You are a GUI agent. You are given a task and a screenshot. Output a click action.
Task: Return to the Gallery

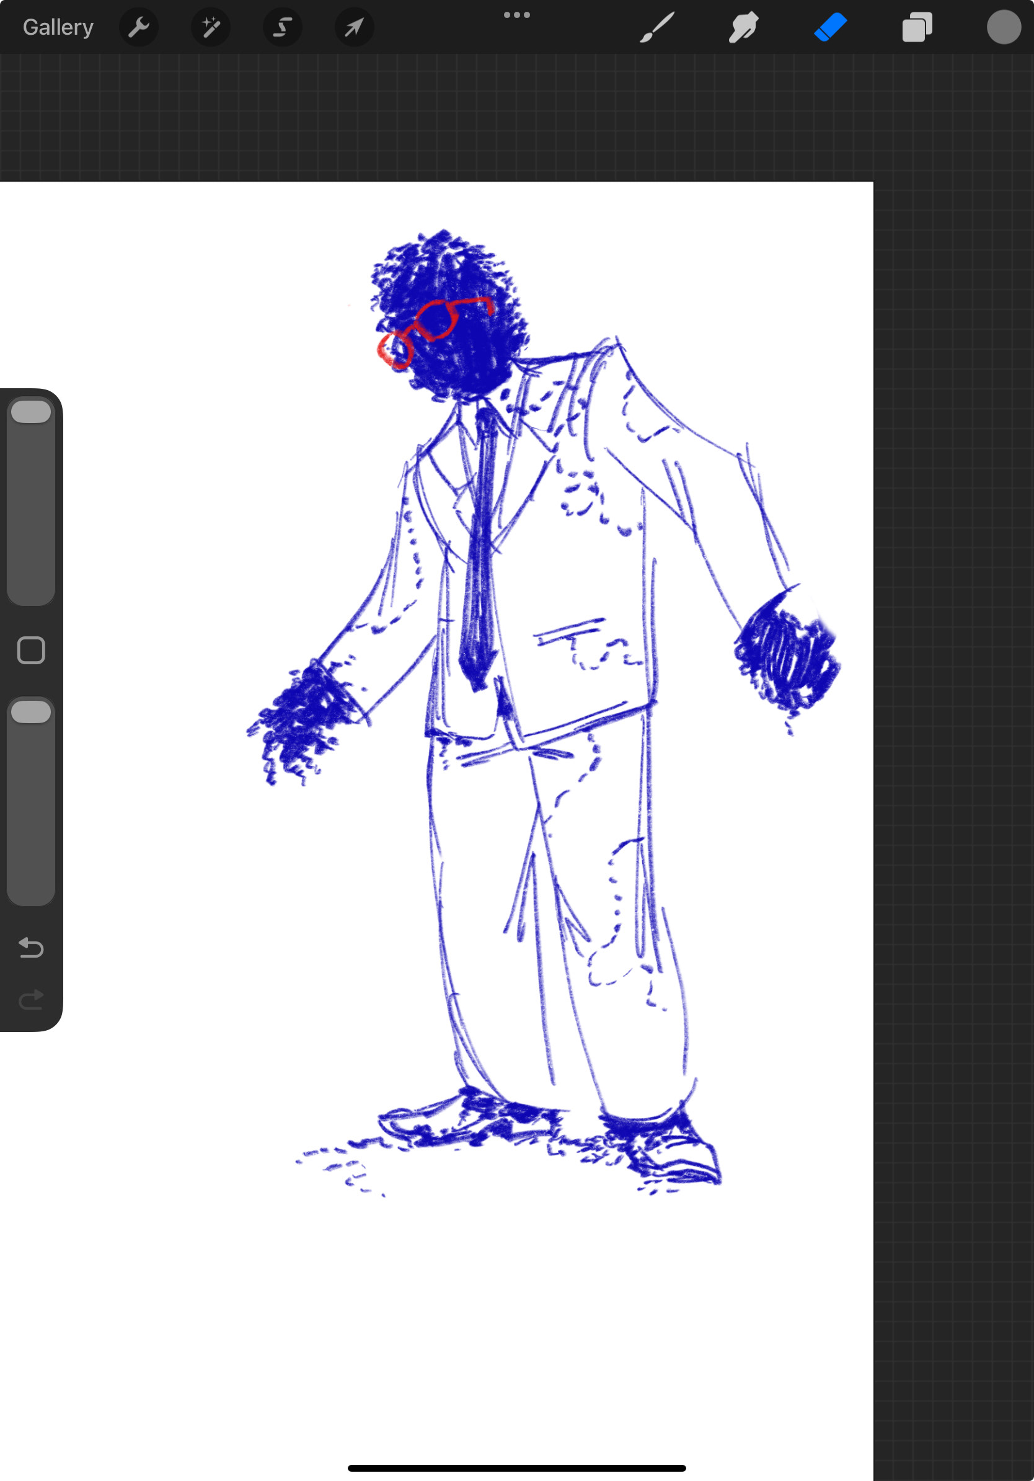tap(58, 27)
